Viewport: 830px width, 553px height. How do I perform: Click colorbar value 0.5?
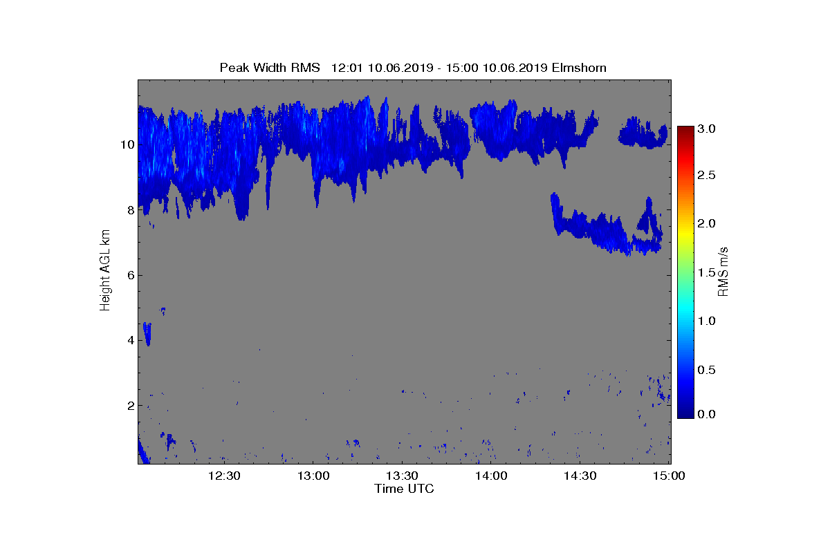click(707, 369)
